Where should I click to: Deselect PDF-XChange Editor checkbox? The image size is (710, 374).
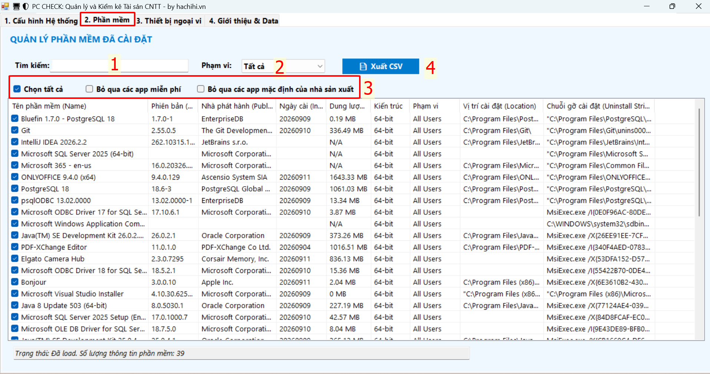(x=15, y=247)
